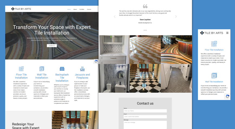The height and width of the screenshot is (129, 235).
Task: Click the Contact Us hero button
Action: point(52,46)
